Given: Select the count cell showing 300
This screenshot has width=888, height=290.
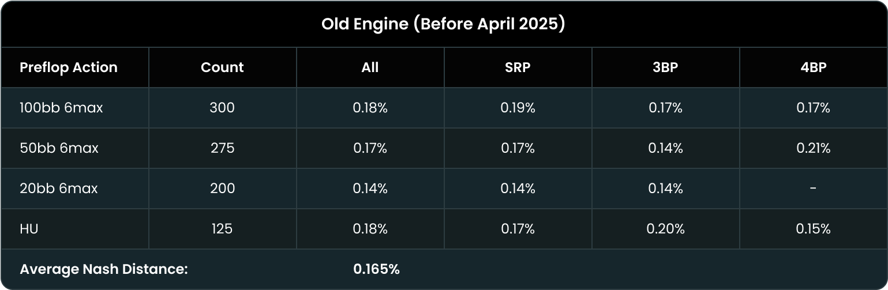Looking at the screenshot, I should coord(222,108).
